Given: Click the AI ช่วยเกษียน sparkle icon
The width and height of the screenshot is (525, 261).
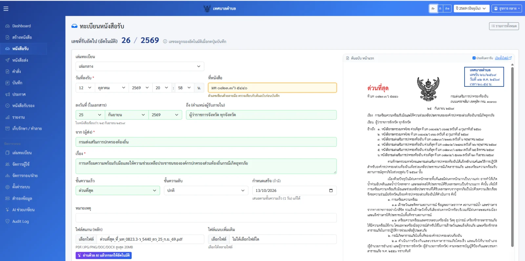Looking at the screenshot, I should (8, 210).
